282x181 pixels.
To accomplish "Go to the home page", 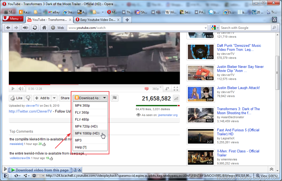I will [x=44, y=28].
